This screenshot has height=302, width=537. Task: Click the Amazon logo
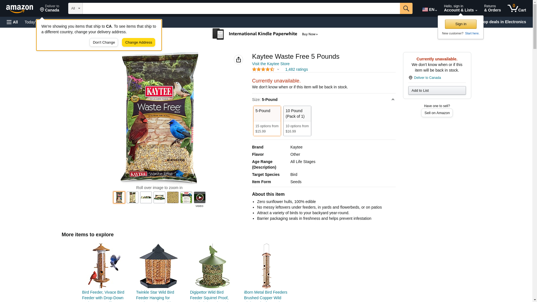(20, 9)
